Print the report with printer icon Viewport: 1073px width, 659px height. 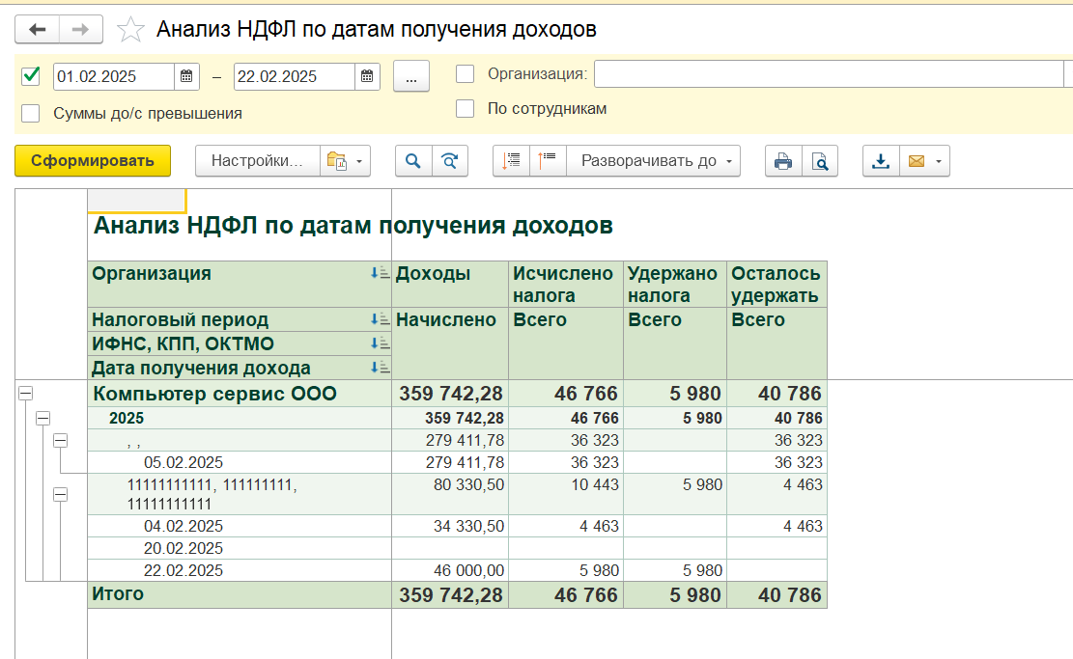pos(783,161)
